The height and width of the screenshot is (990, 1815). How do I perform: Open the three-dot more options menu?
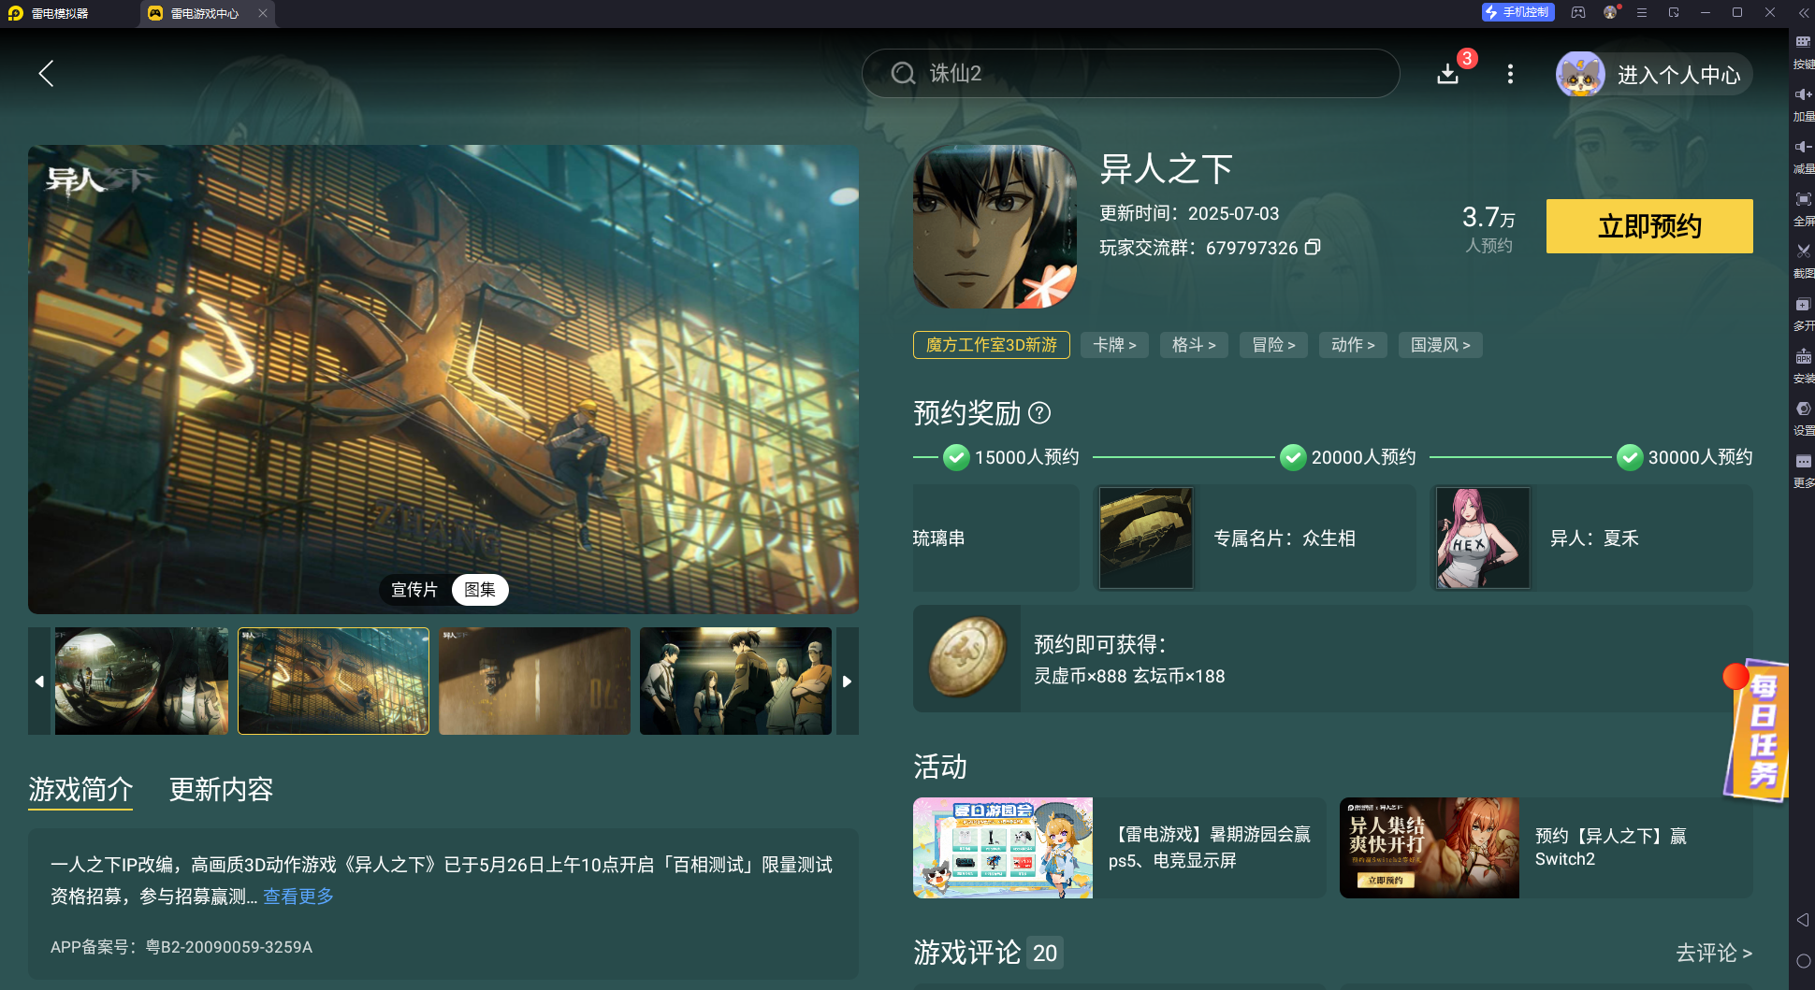pyautogui.click(x=1510, y=74)
